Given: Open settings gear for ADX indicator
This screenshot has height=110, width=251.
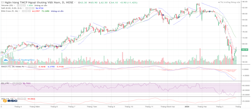Looking at the screenshot, I should [x=22, y=99].
